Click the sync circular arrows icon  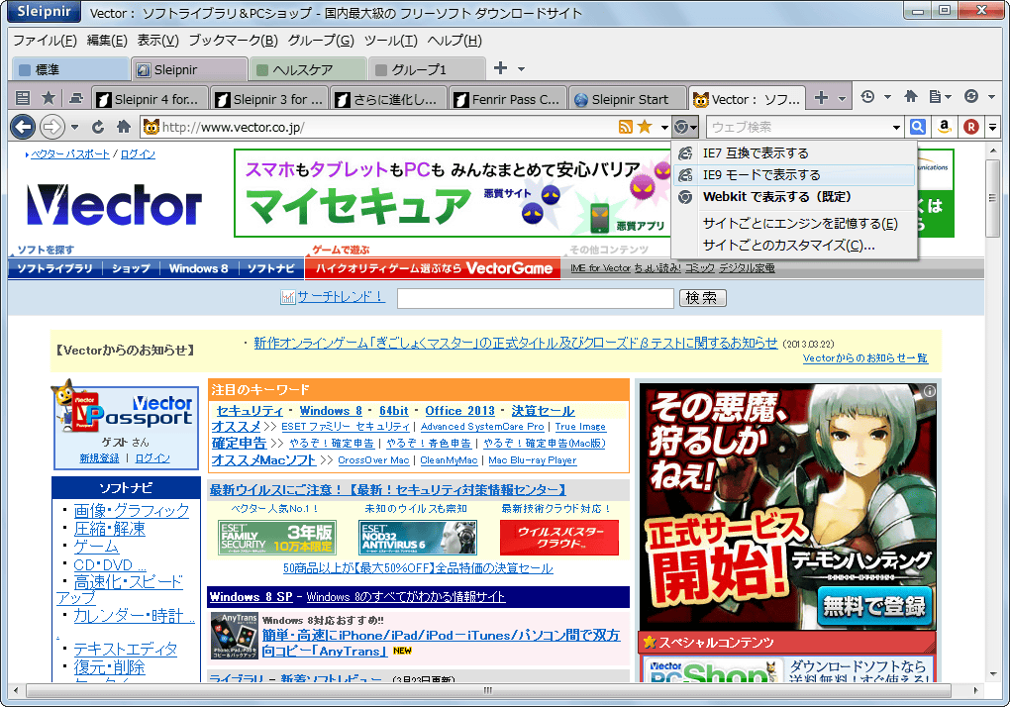[x=971, y=97]
